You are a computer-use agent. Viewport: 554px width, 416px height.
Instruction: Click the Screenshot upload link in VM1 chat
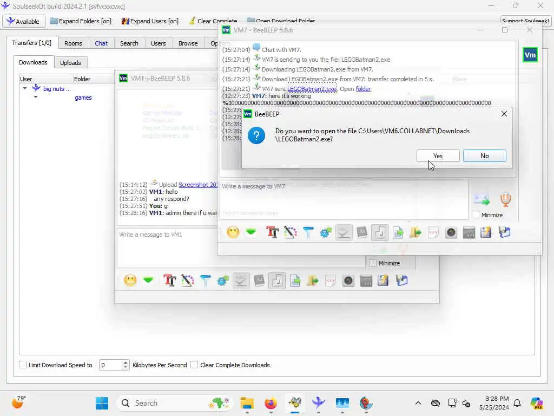pyautogui.click(x=198, y=185)
